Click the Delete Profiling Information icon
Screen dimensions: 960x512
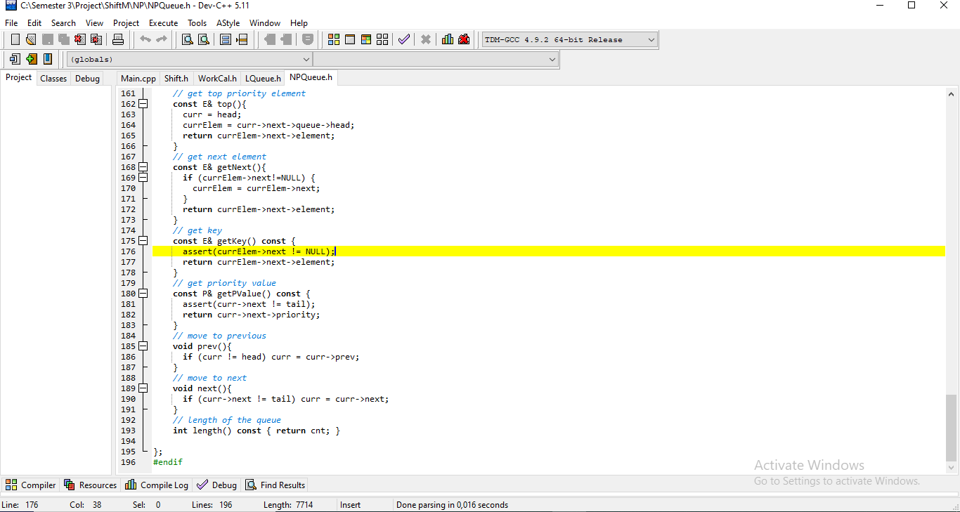(x=464, y=39)
